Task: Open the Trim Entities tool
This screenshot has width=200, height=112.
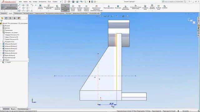Action: [x=40, y=7]
